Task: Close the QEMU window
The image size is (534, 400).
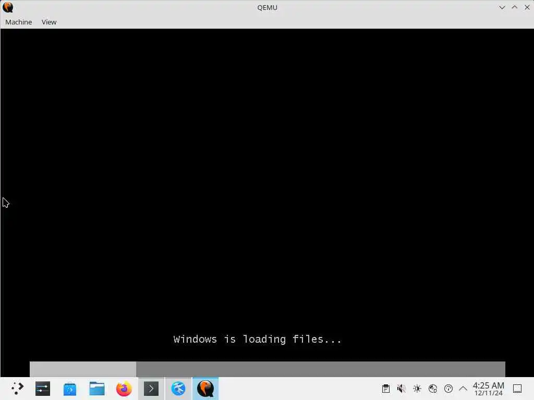Action: [x=527, y=7]
